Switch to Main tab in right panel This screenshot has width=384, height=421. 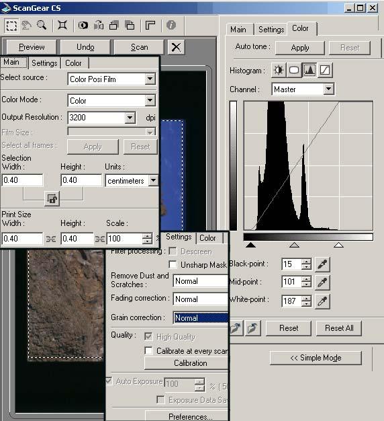[238, 30]
